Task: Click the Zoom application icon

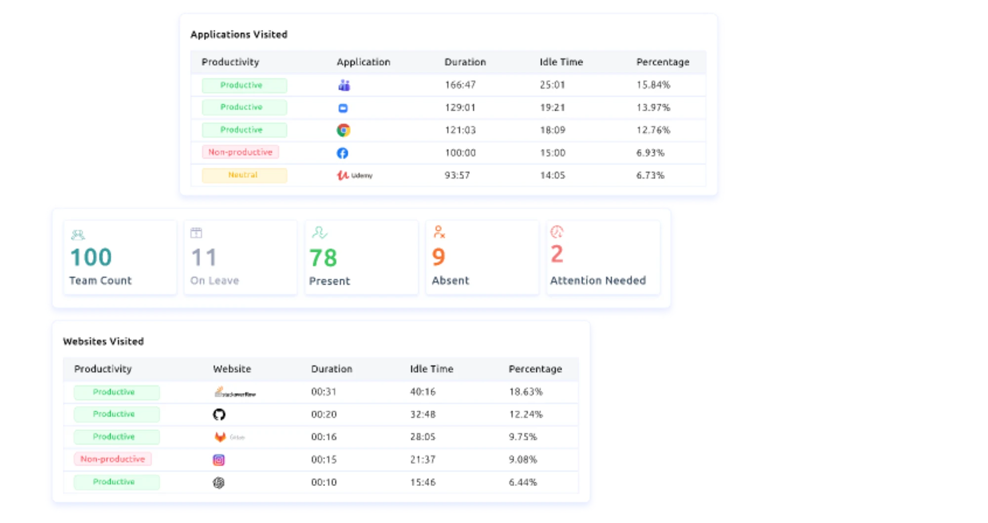Action: pos(343,108)
